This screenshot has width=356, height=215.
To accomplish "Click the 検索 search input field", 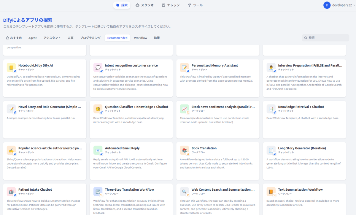I will pos(325,38).
